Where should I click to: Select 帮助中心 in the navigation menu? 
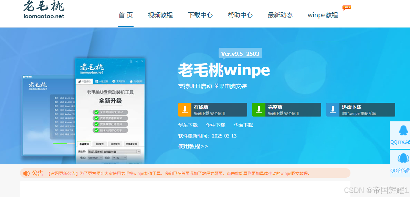tap(240, 15)
